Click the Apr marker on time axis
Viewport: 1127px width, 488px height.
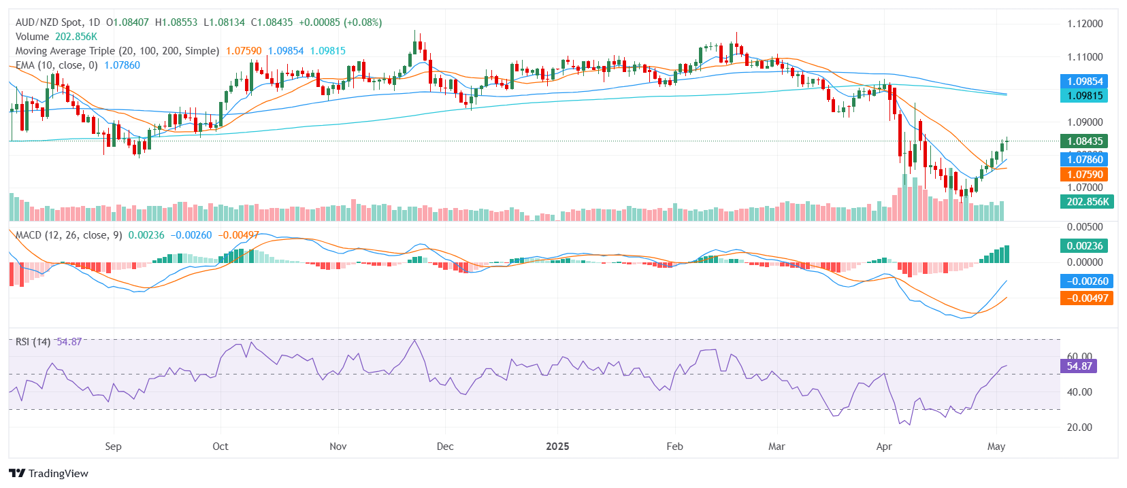884,447
